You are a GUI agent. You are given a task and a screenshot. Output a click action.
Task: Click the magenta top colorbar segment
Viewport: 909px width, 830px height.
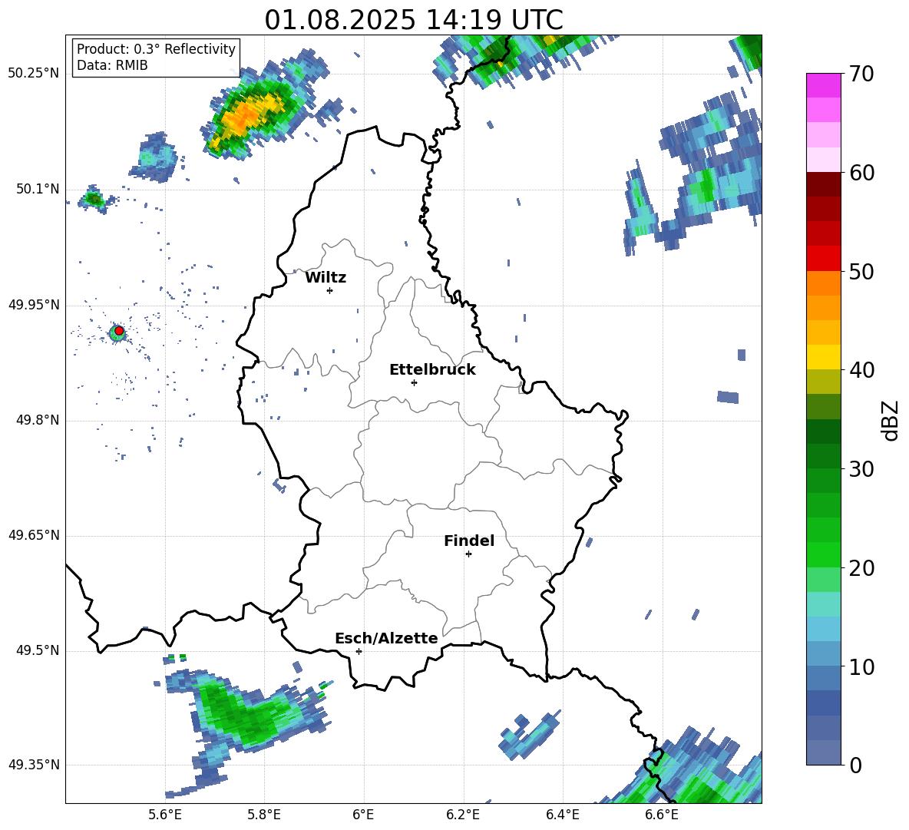[x=823, y=85]
